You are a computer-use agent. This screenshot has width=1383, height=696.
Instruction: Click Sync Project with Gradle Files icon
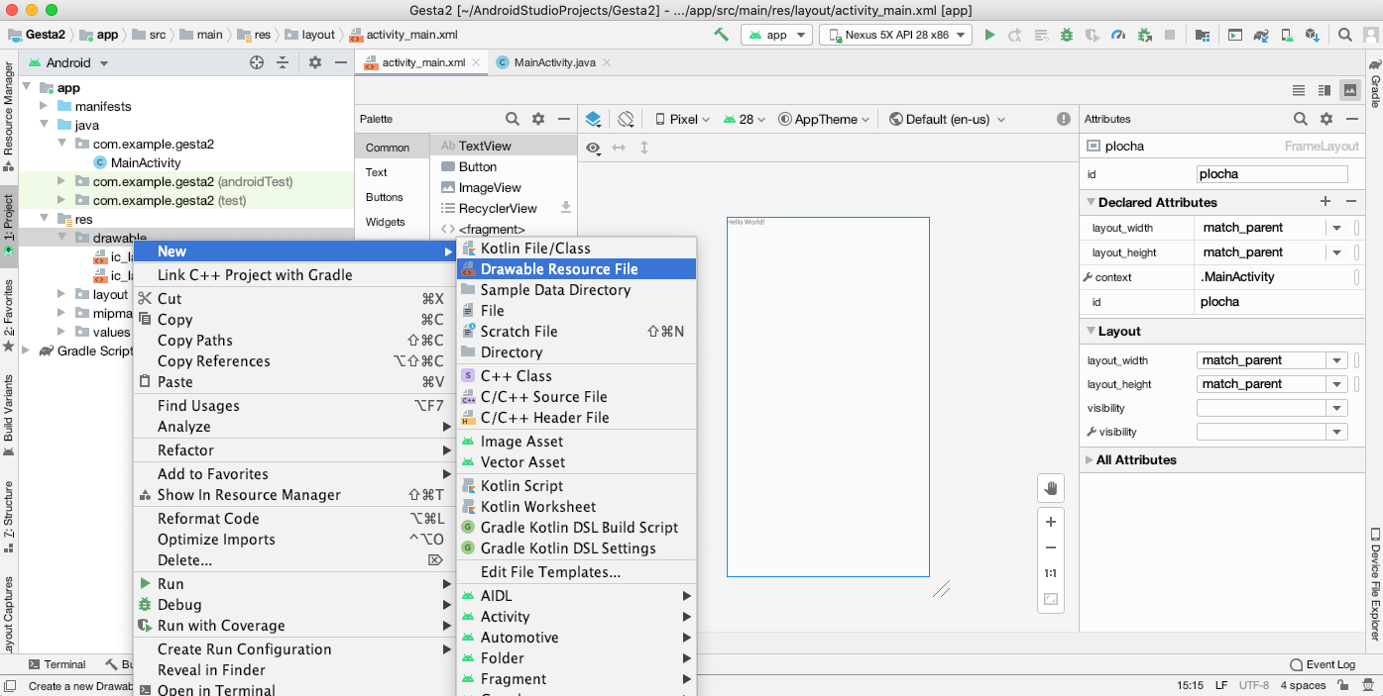pos(1261,35)
